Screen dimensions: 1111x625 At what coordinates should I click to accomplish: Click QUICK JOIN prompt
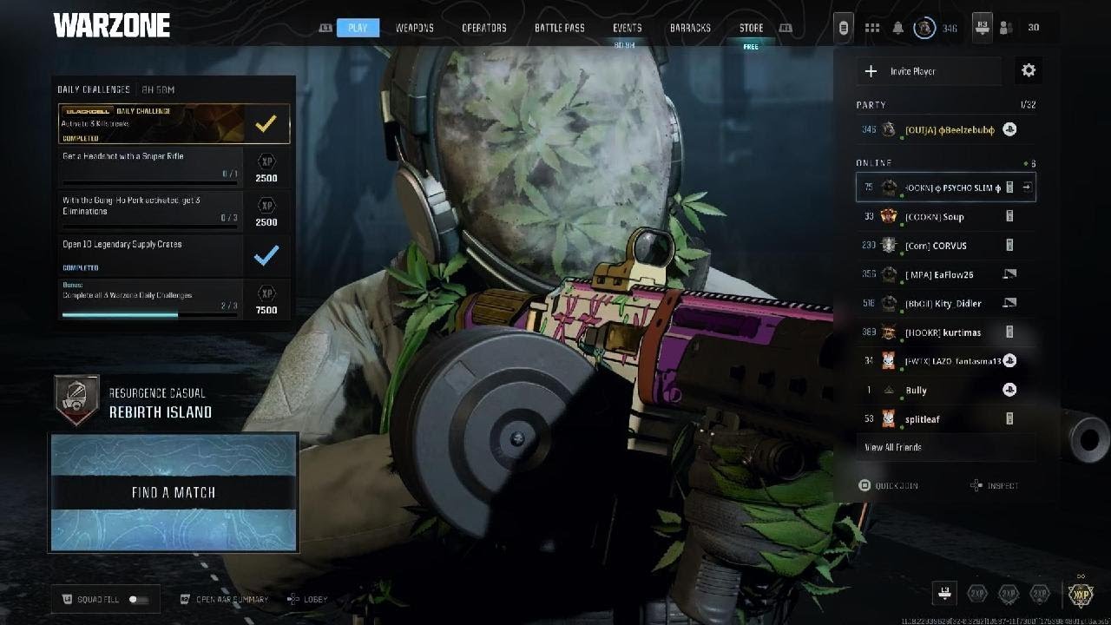point(888,486)
